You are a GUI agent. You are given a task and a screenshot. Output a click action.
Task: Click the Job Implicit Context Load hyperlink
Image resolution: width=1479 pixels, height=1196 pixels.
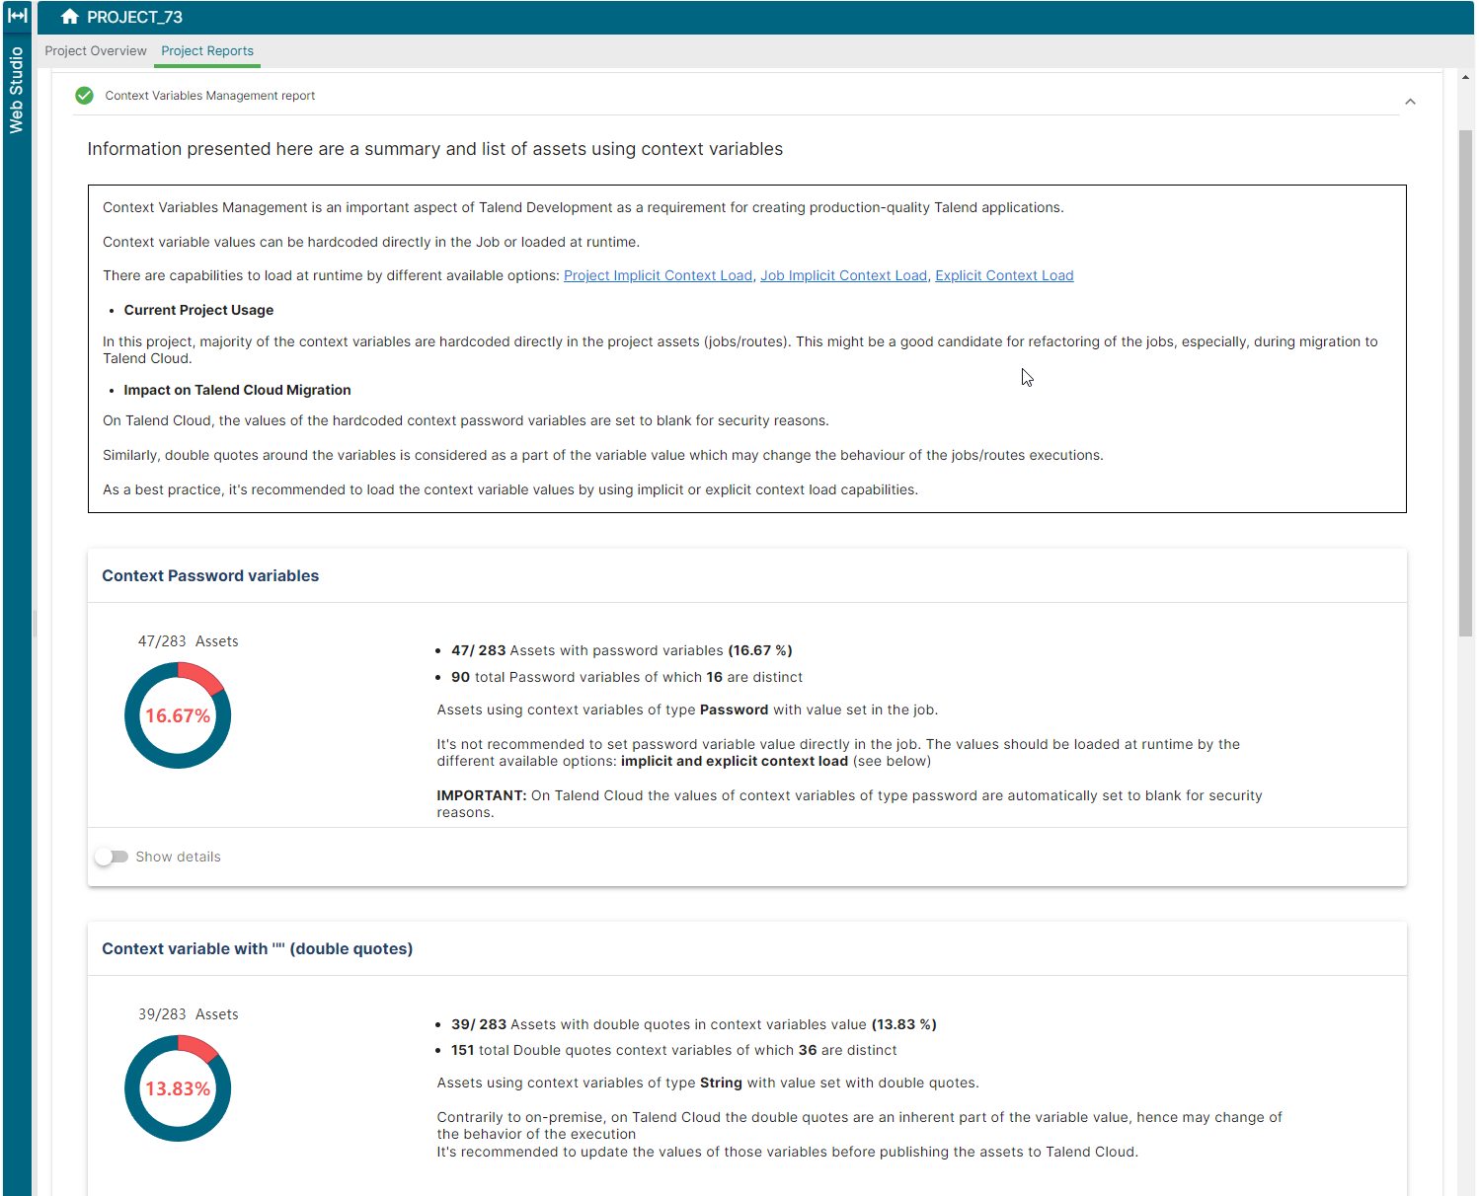(x=843, y=275)
